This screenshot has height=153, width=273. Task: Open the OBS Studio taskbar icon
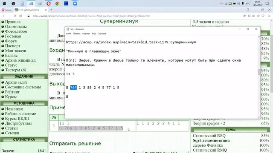(13, 3)
